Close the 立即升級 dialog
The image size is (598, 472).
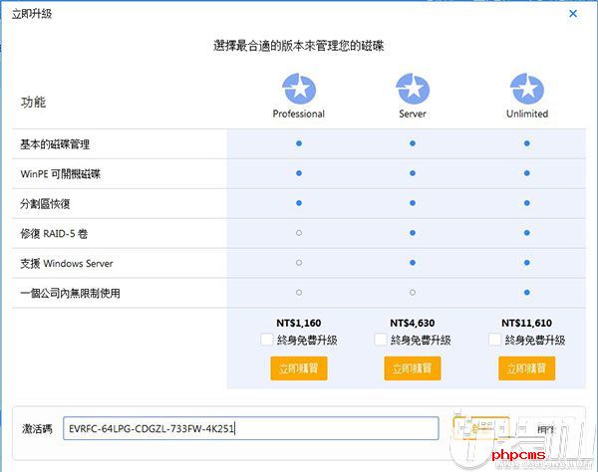[573, 14]
